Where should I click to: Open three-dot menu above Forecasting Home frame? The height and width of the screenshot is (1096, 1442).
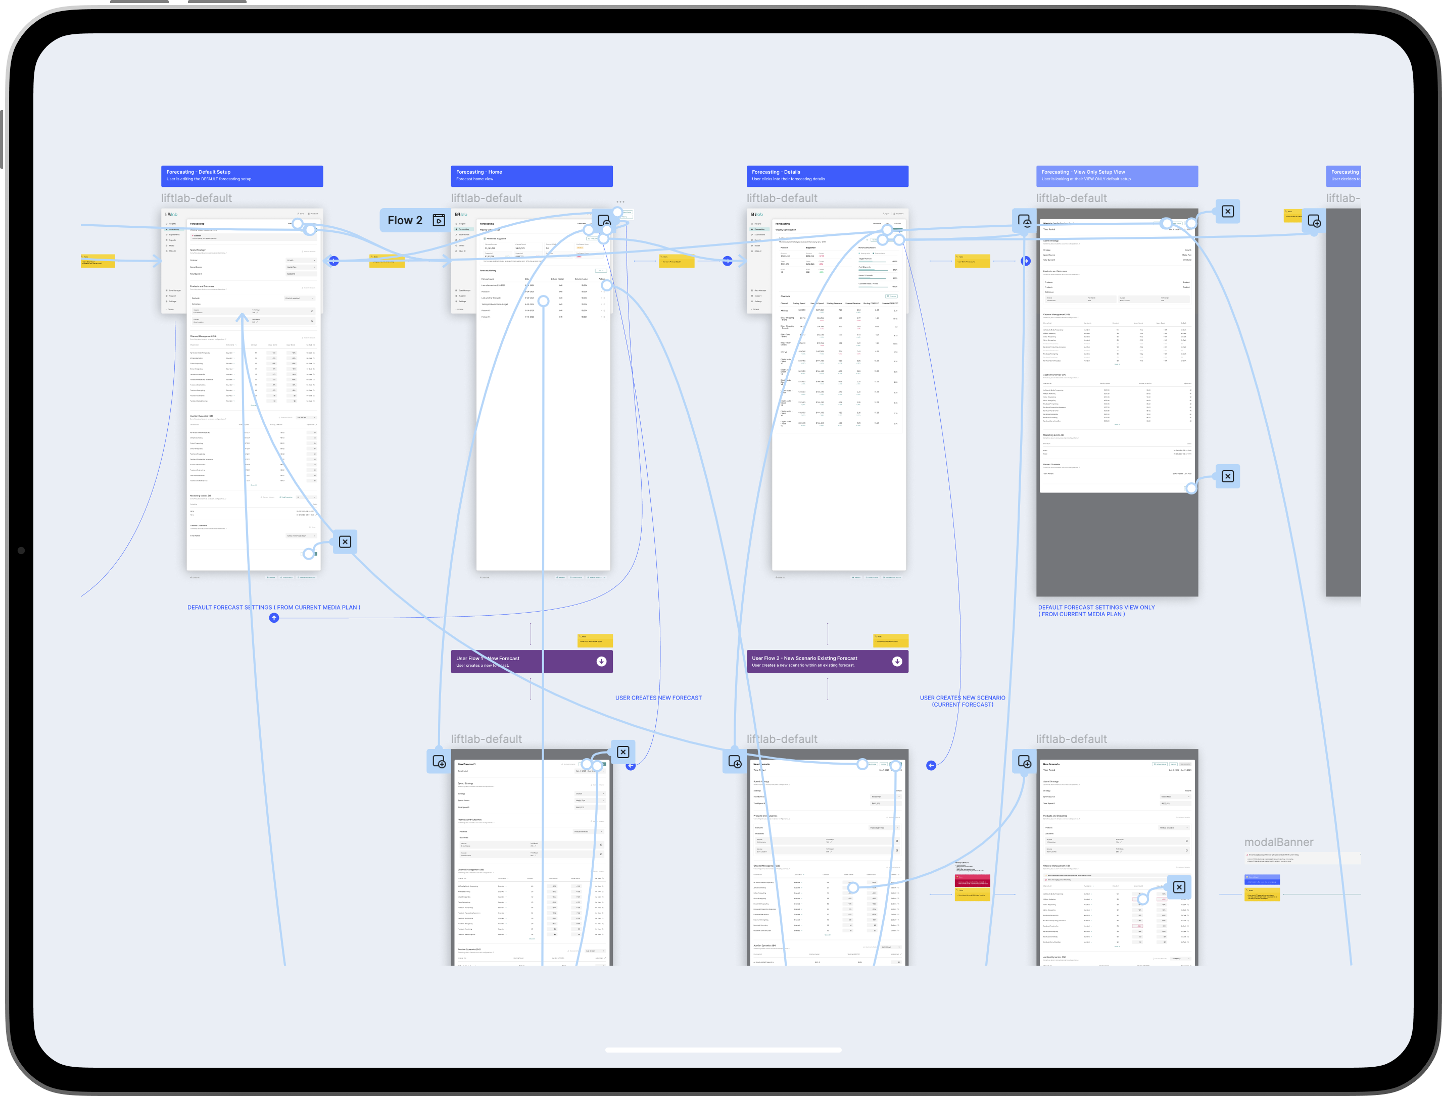pos(620,202)
